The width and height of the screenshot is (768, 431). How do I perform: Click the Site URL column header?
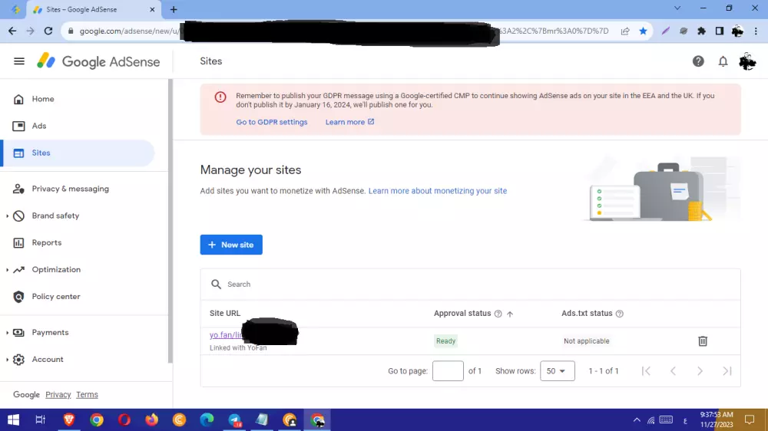pos(225,313)
